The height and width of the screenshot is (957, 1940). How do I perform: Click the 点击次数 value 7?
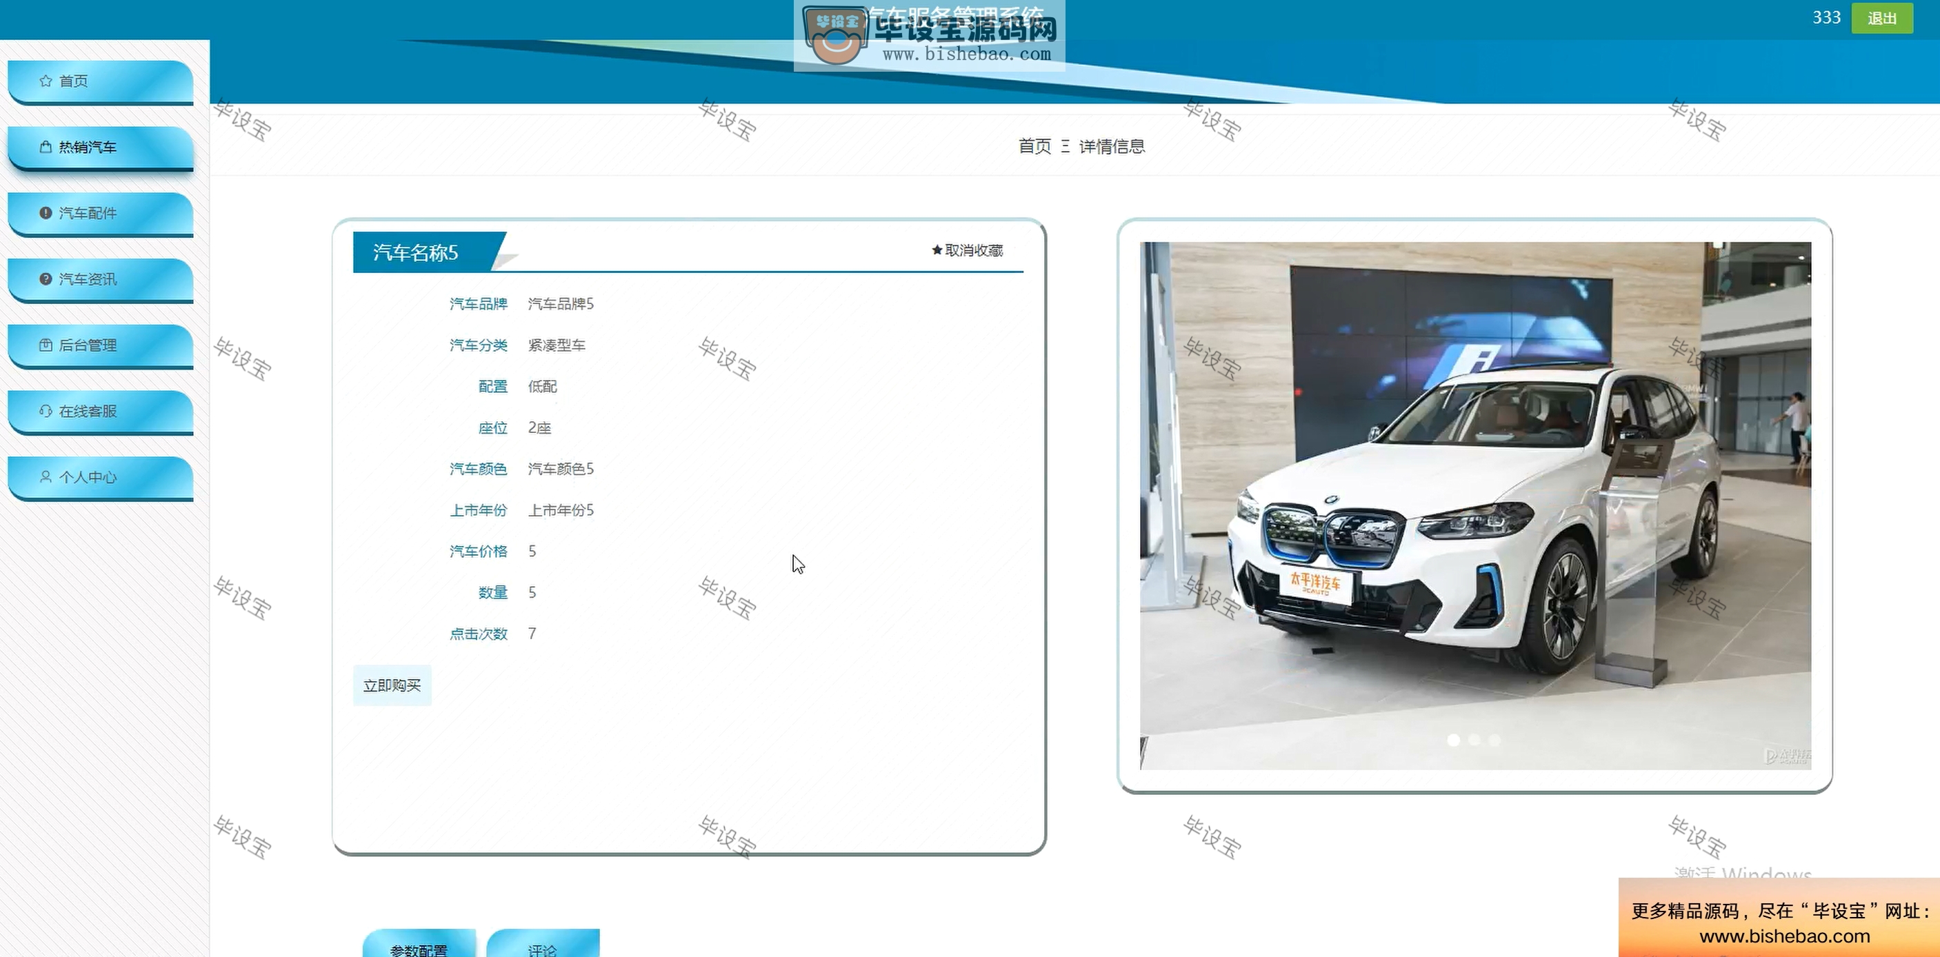point(532,634)
